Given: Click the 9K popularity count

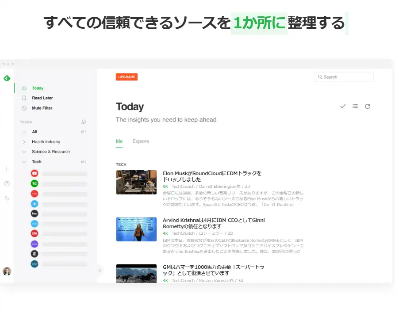Looking at the screenshot, I should click(x=165, y=186).
